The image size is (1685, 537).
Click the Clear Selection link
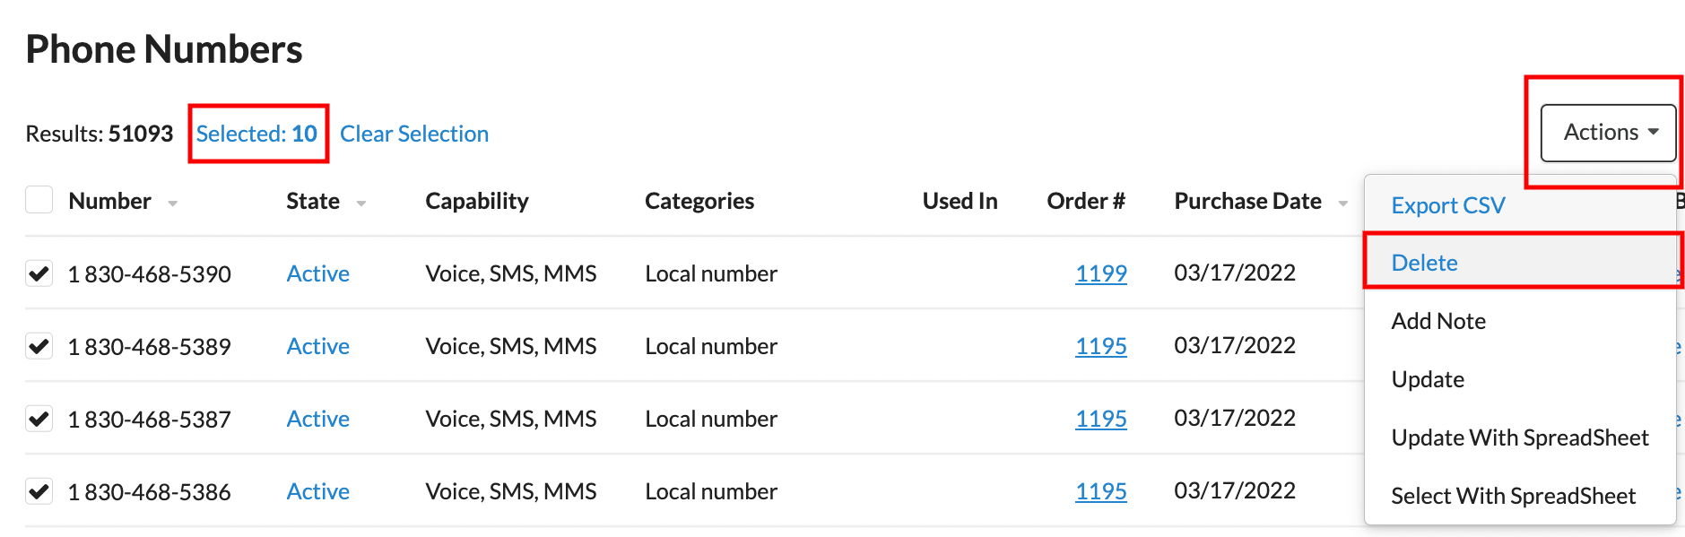tap(414, 134)
